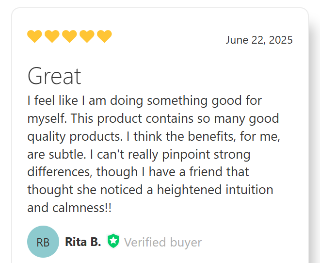Click the line starting I feel like
The width and height of the screenshot is (320, 263).
[144, 100]
